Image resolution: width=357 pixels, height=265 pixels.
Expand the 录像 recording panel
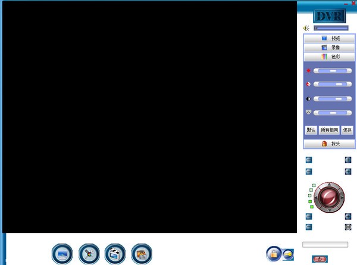click(329, 48)
